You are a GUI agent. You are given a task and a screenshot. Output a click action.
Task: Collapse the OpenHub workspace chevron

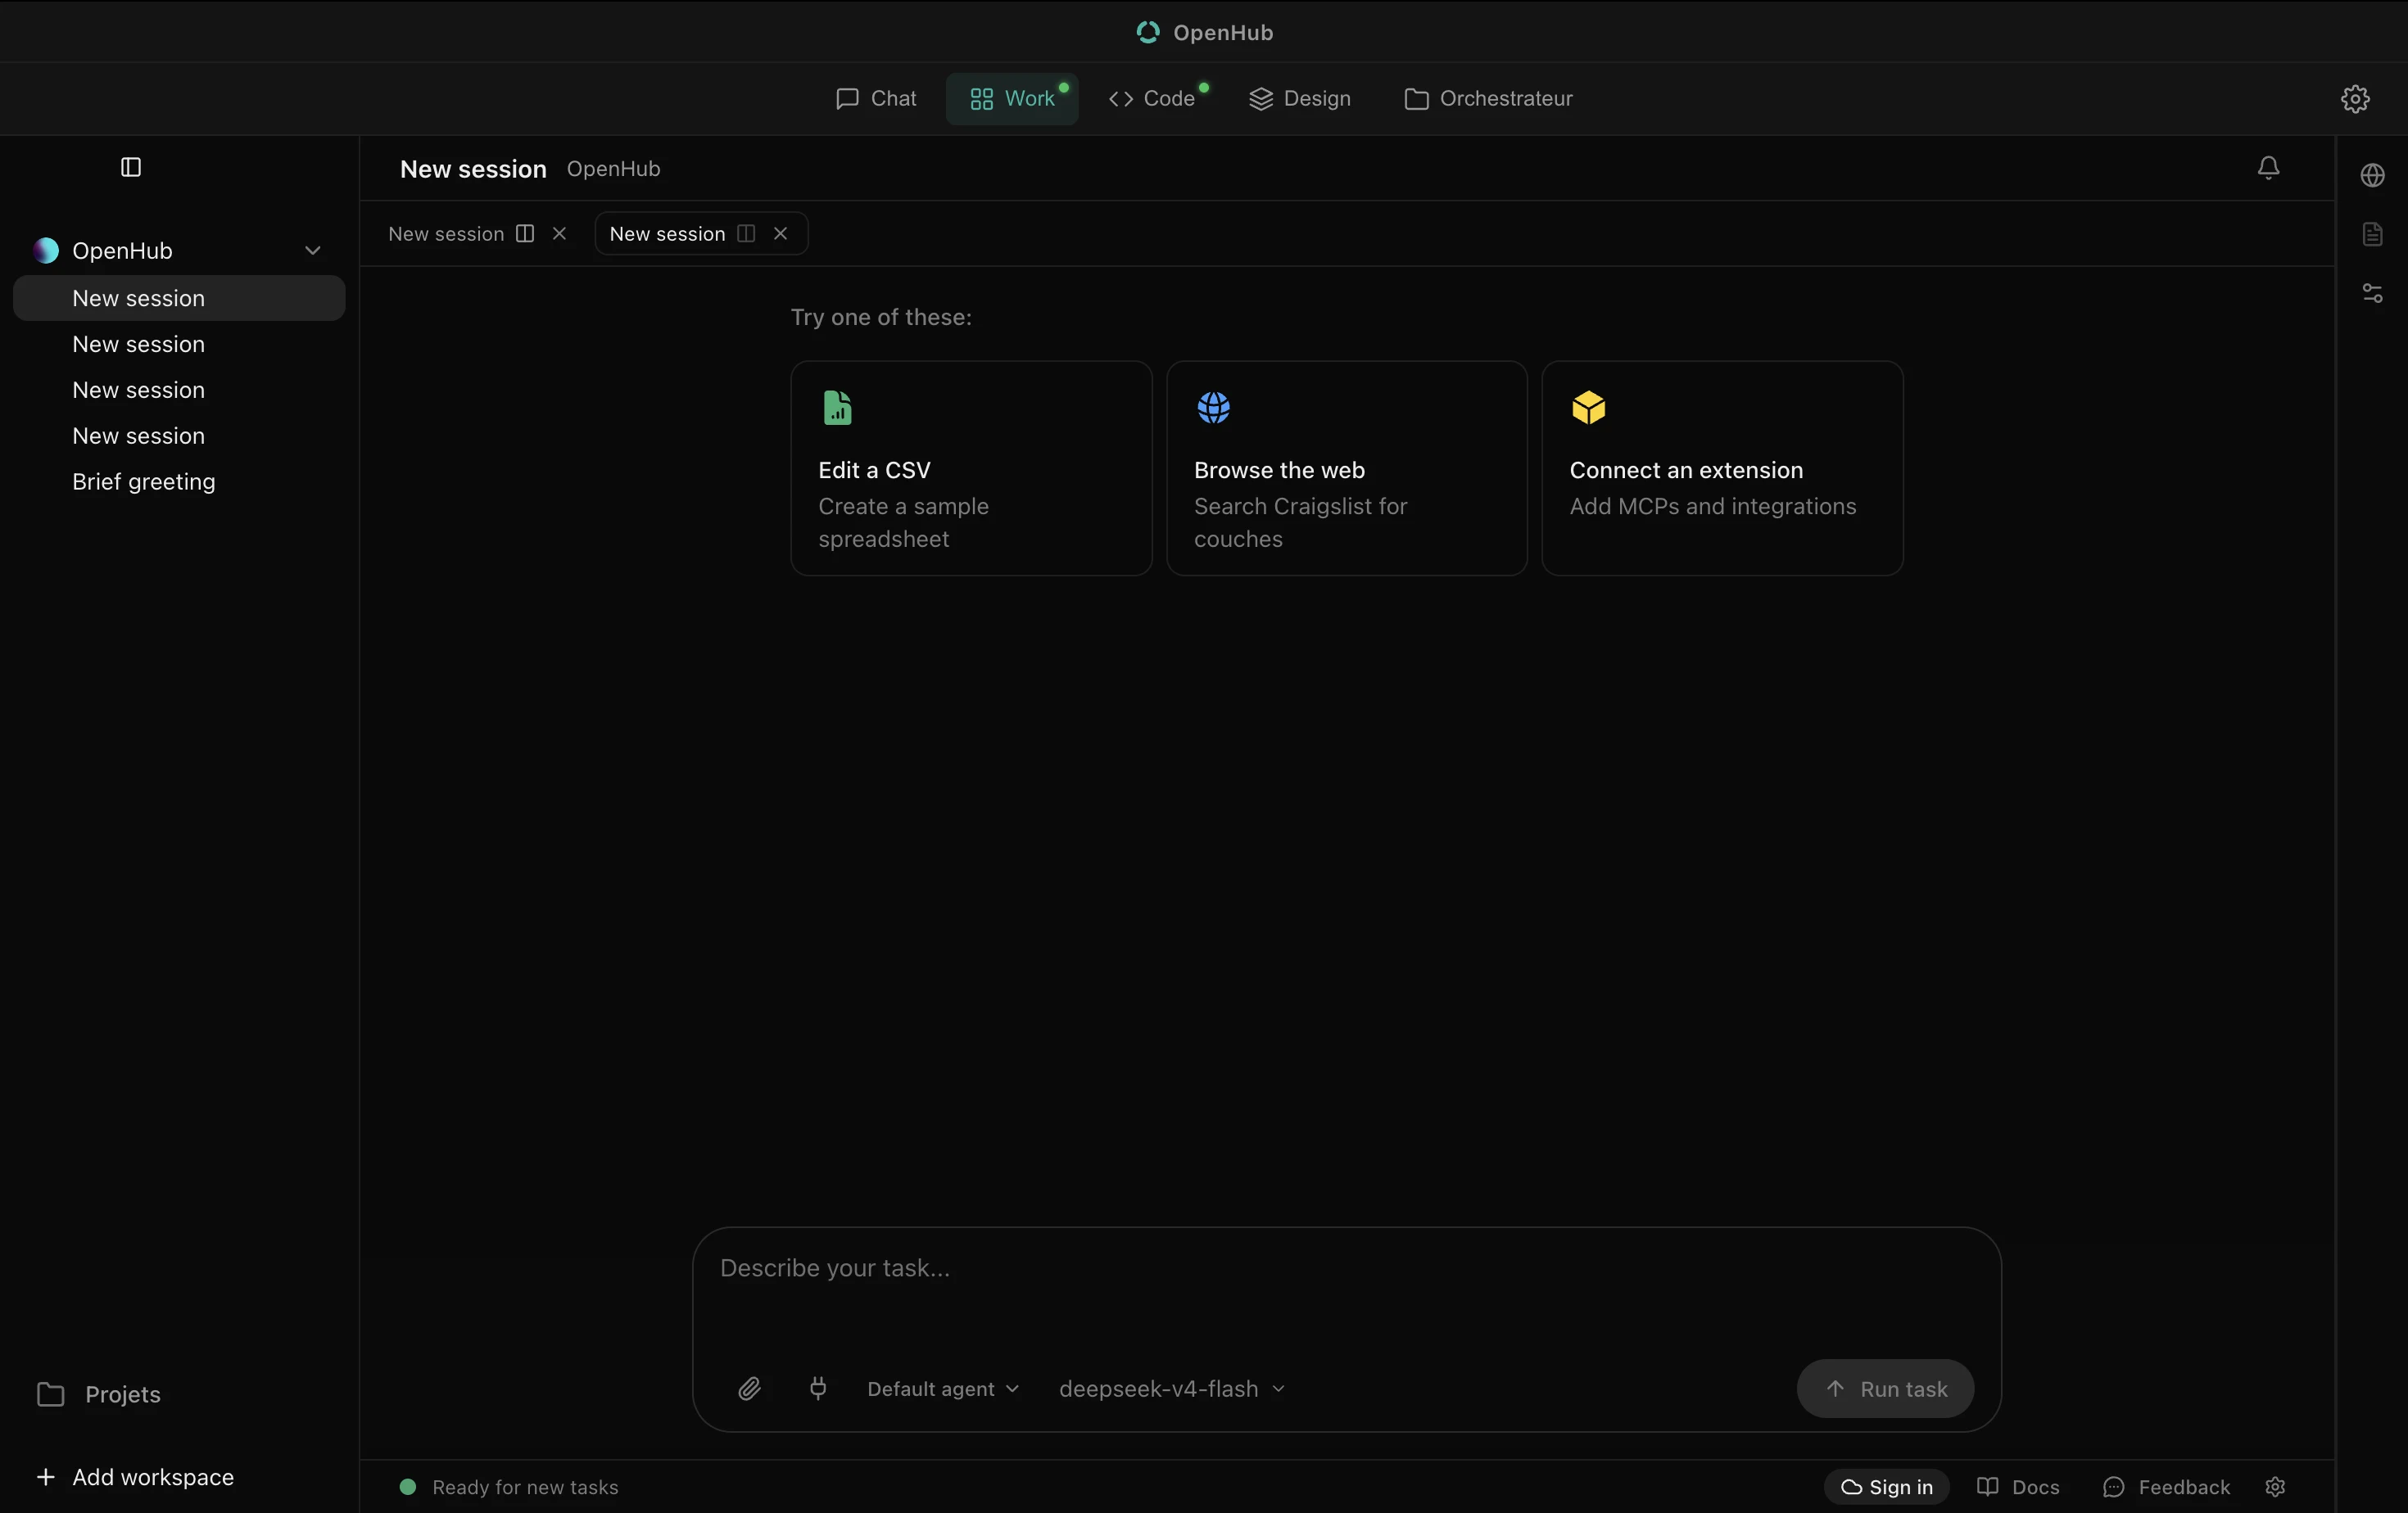pos(313,251)
